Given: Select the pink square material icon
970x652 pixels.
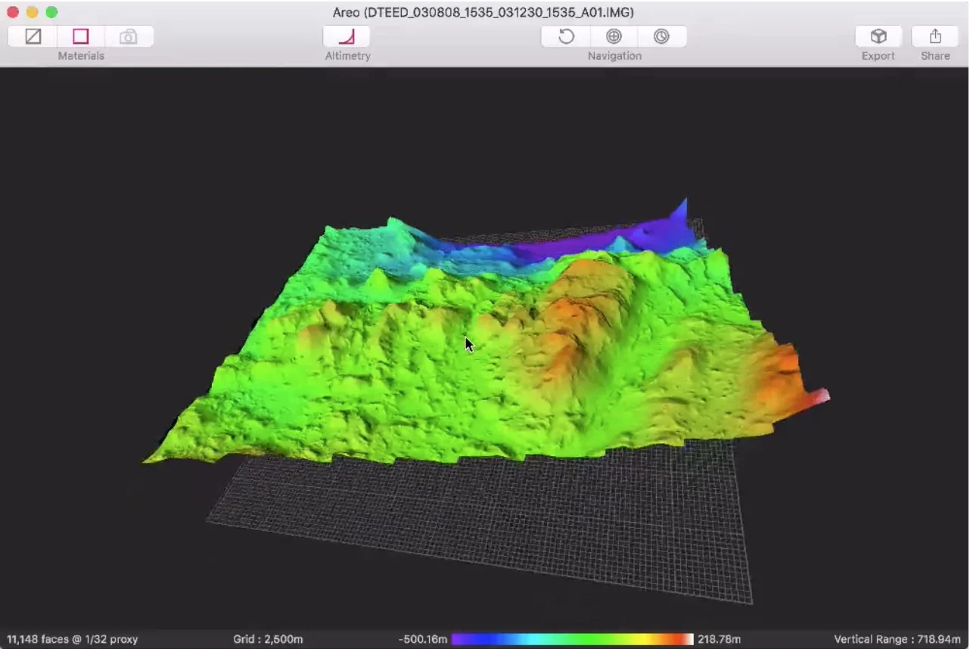Looking at the screenshot, I should point(81,36).
